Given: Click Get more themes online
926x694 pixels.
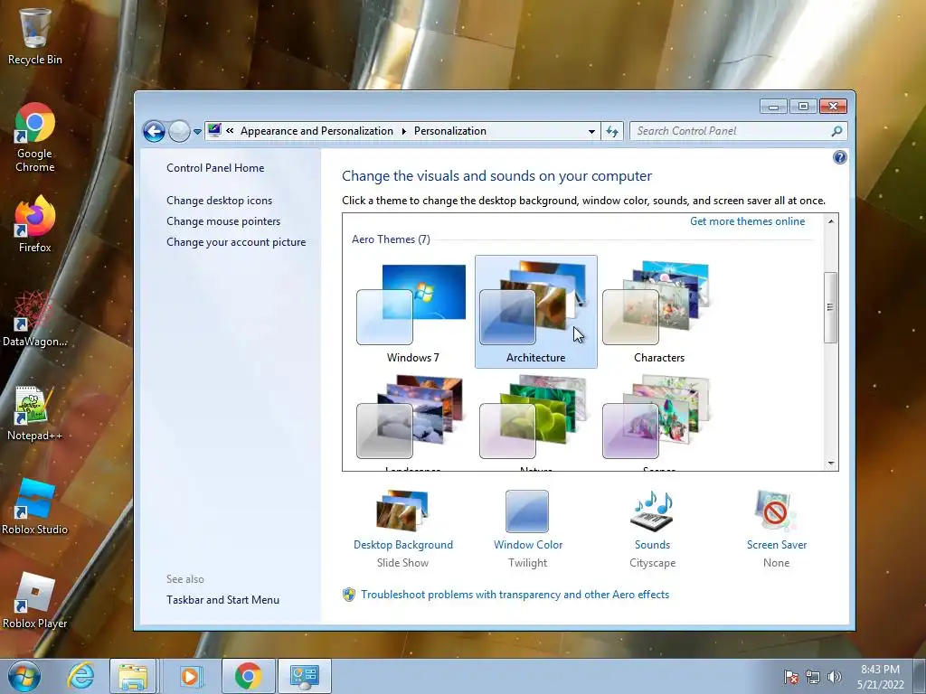Looking at the screenshot, I should [747, 221].
